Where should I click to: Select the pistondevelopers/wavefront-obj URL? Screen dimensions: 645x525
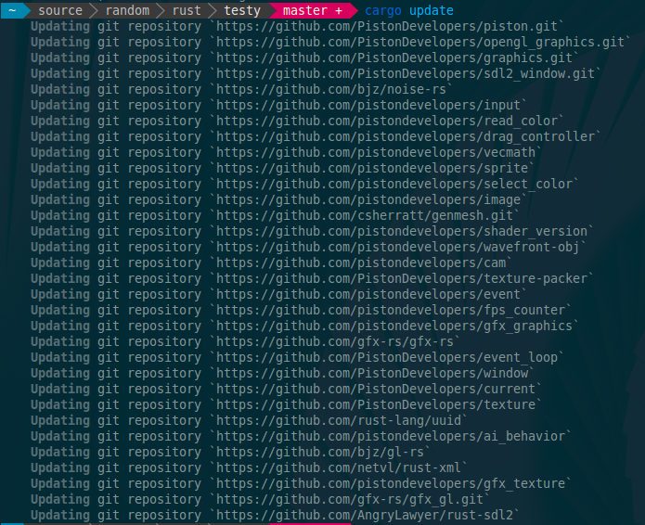click(398, 247)
